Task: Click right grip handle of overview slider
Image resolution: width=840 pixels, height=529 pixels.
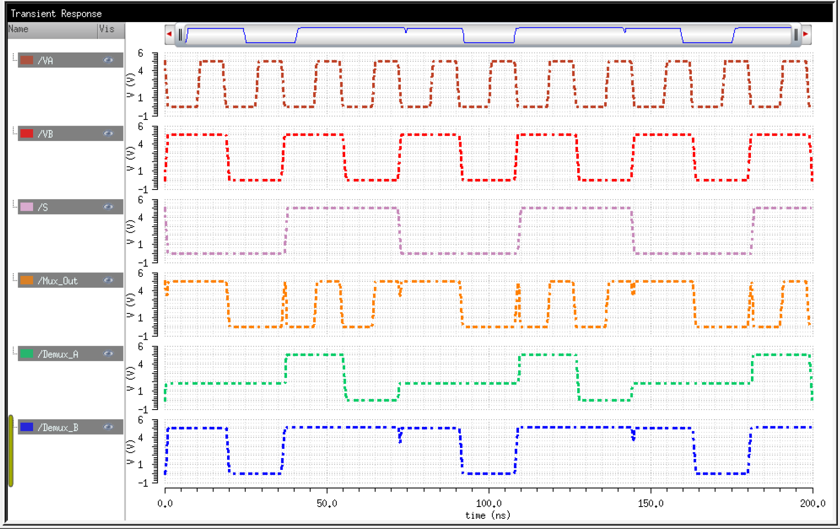Action: tap(796, 34)
